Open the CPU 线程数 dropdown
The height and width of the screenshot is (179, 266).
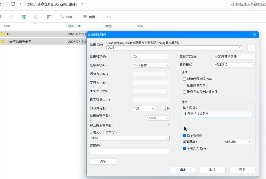[144, 108]
